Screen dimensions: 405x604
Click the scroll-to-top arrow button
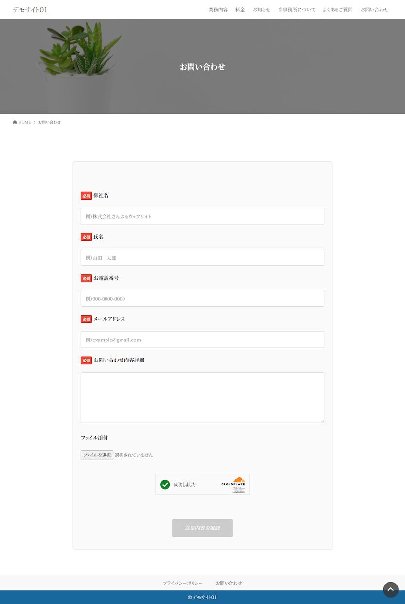[390, 589]
